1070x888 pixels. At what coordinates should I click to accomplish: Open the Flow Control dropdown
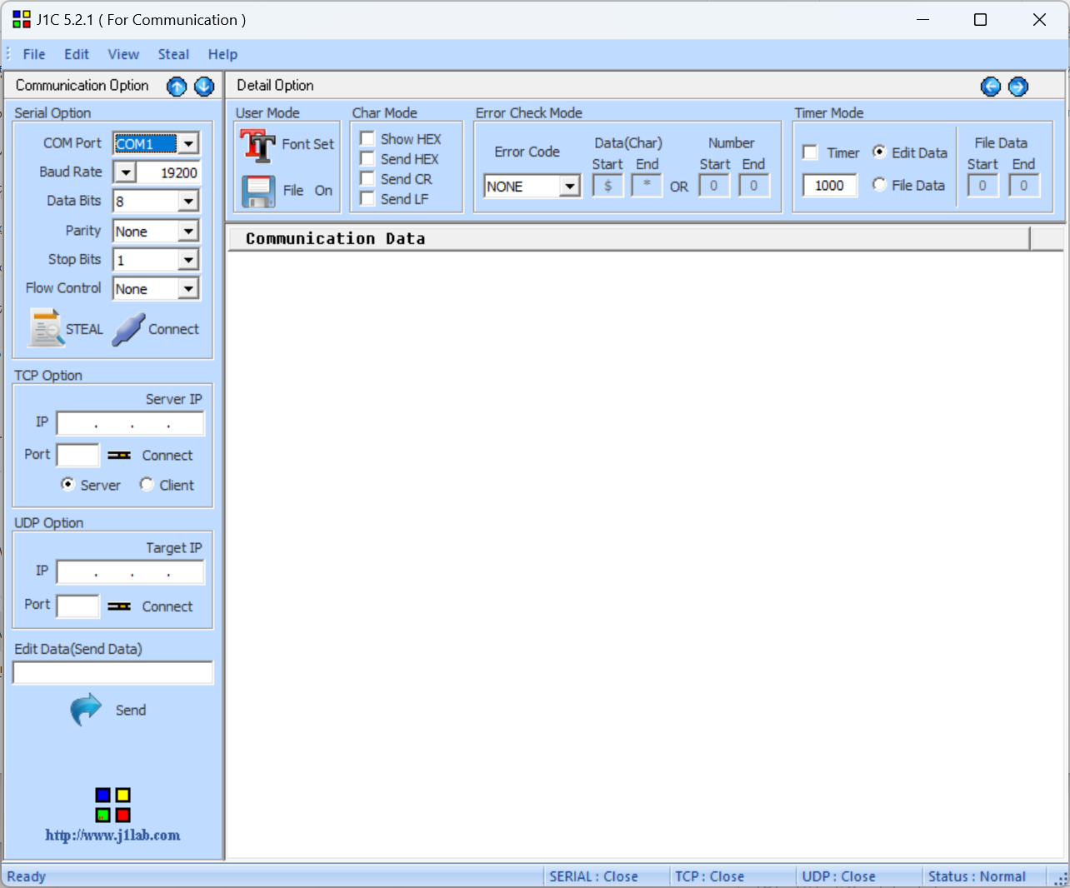click(189, 289)
